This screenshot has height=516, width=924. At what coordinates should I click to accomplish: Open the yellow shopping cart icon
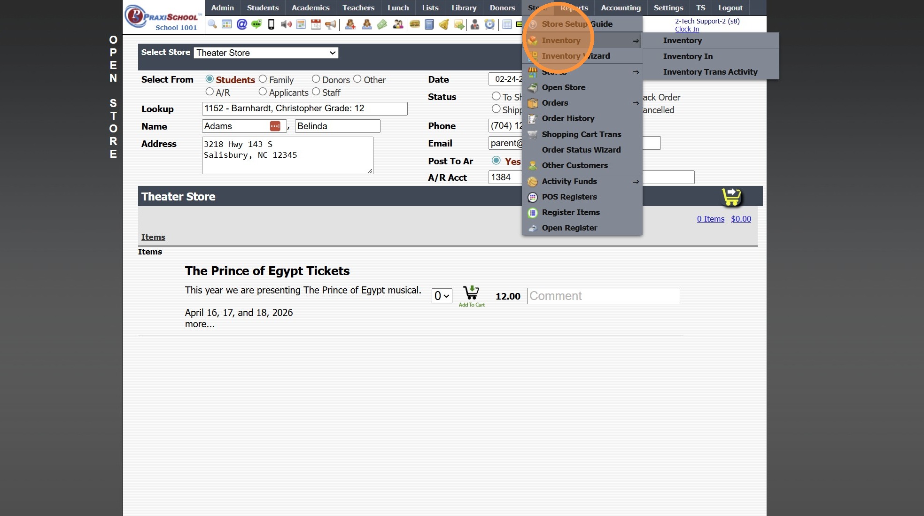tap(731, 197)
